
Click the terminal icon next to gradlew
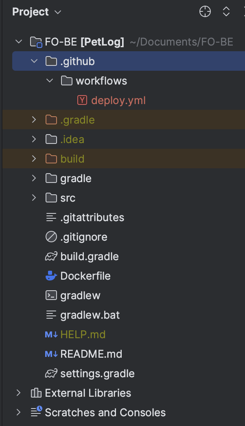51,295
